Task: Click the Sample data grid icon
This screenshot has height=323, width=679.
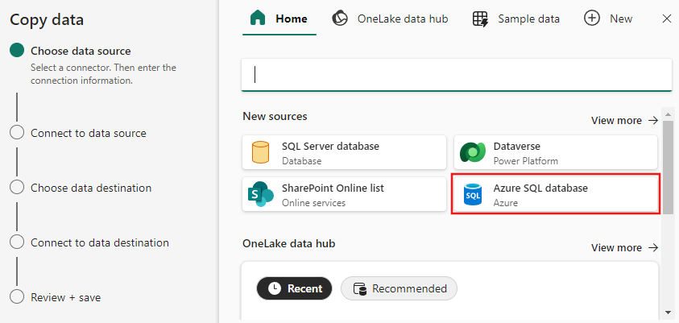Action: (x=480, y=19)
